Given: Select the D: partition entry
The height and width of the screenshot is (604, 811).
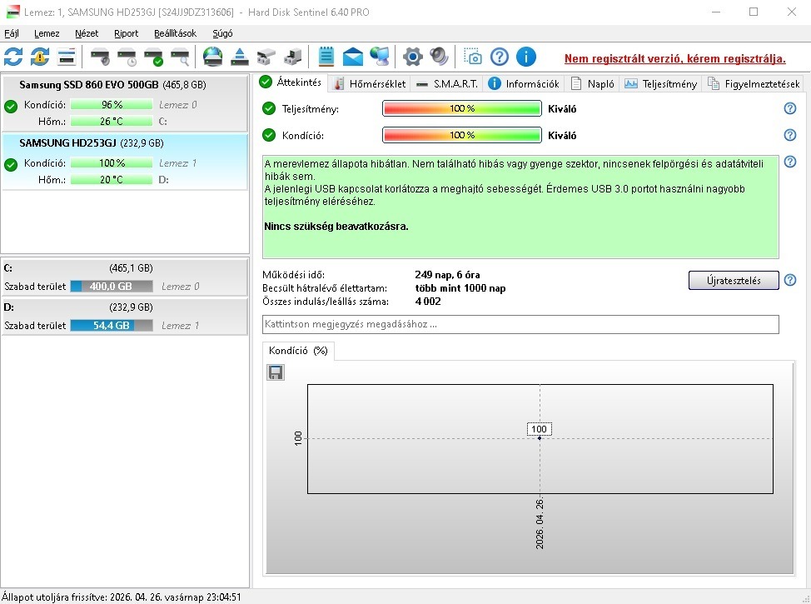Looking at the screenshot, I should click(125, 317).
